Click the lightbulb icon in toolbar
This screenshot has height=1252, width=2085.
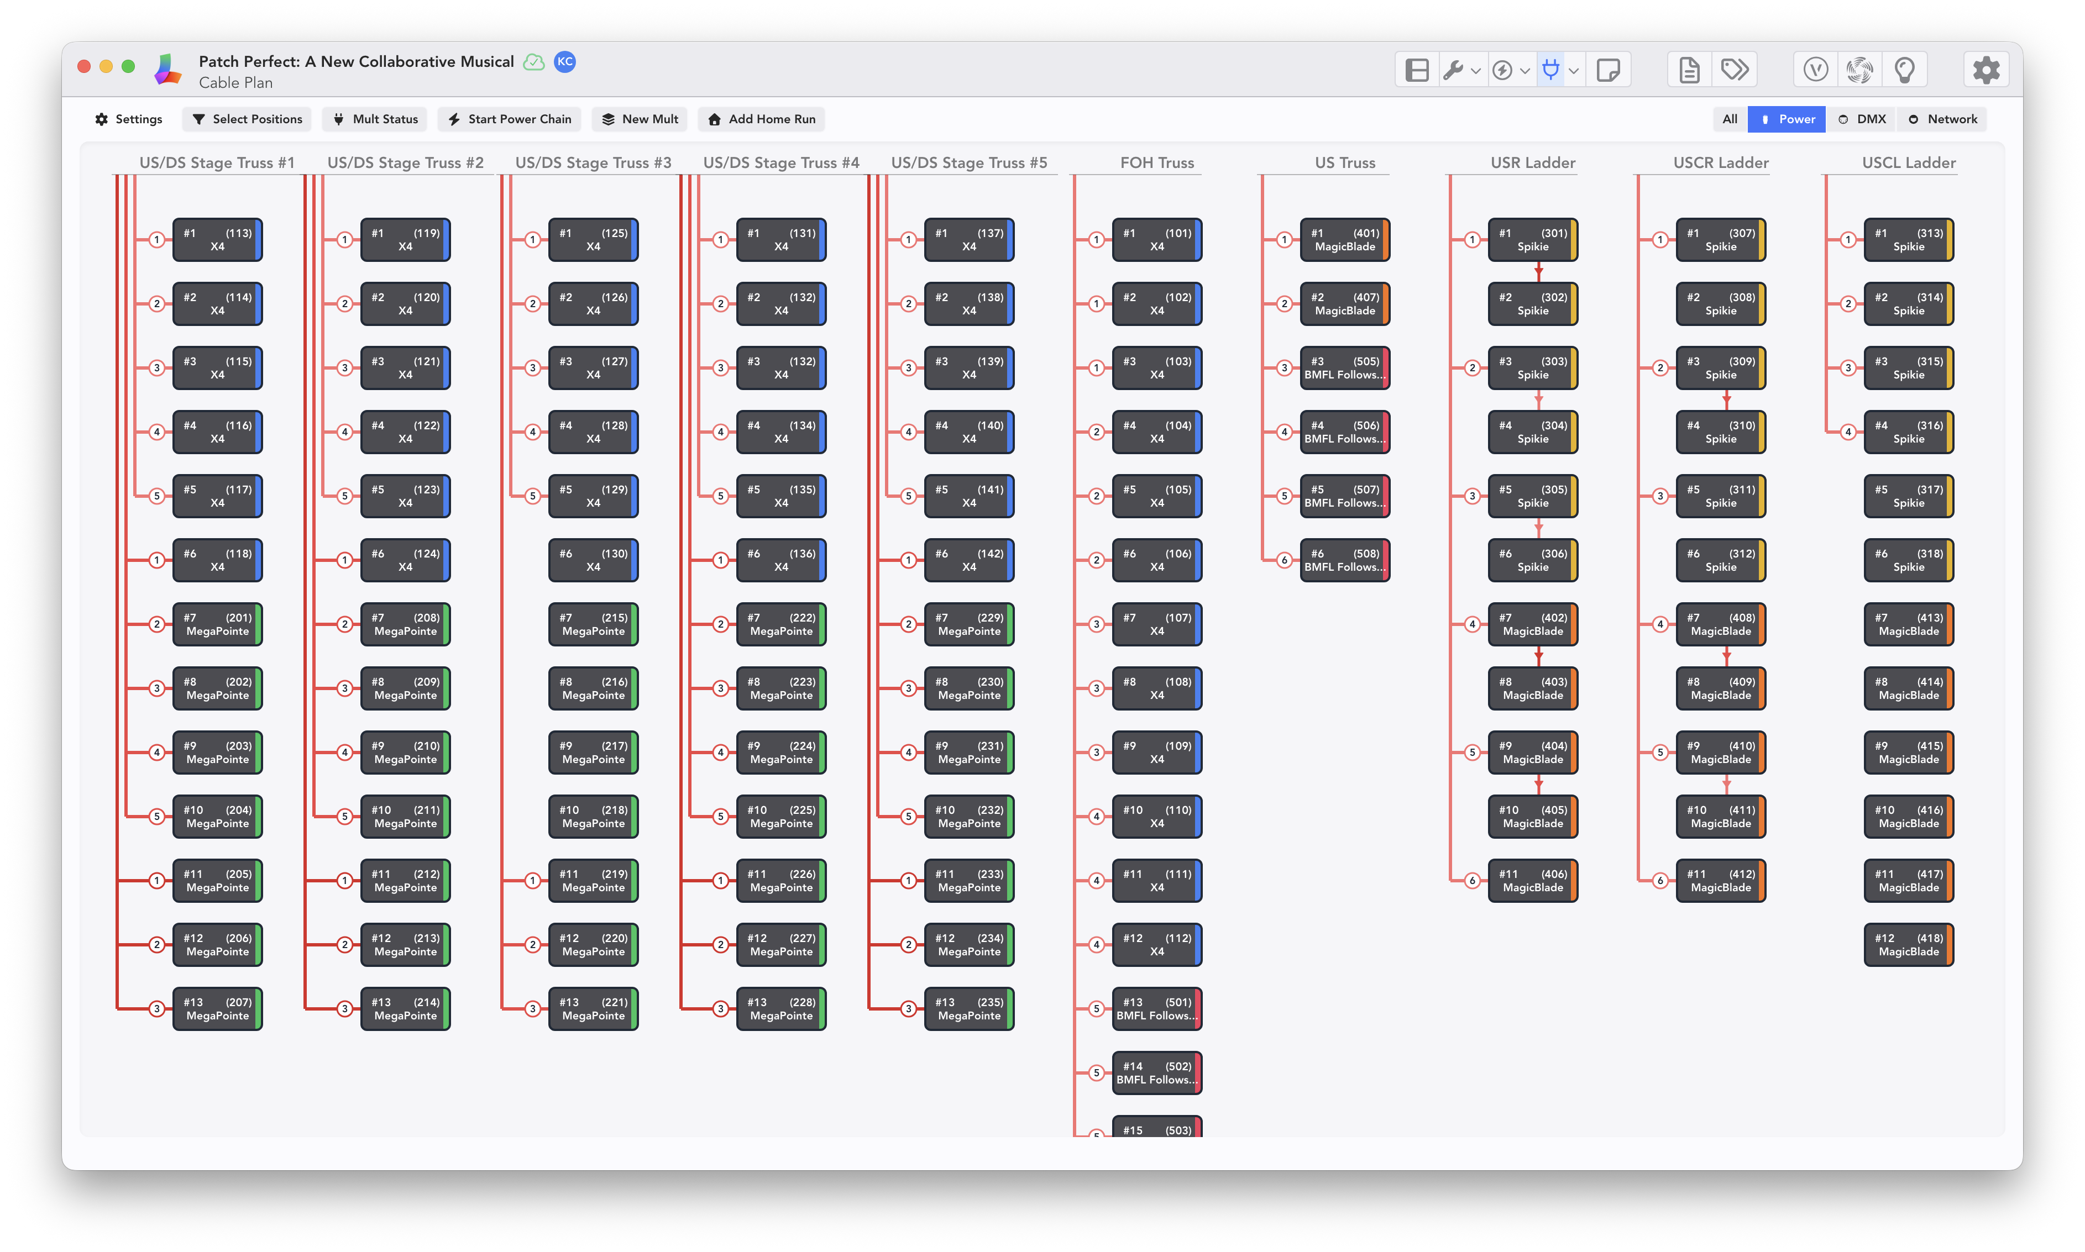pyautogui.click(x=1904, y=70)
